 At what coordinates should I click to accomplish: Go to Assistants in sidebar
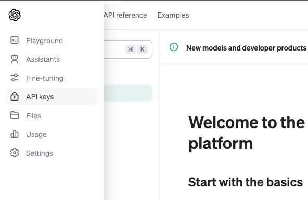[x=52, y=59]
